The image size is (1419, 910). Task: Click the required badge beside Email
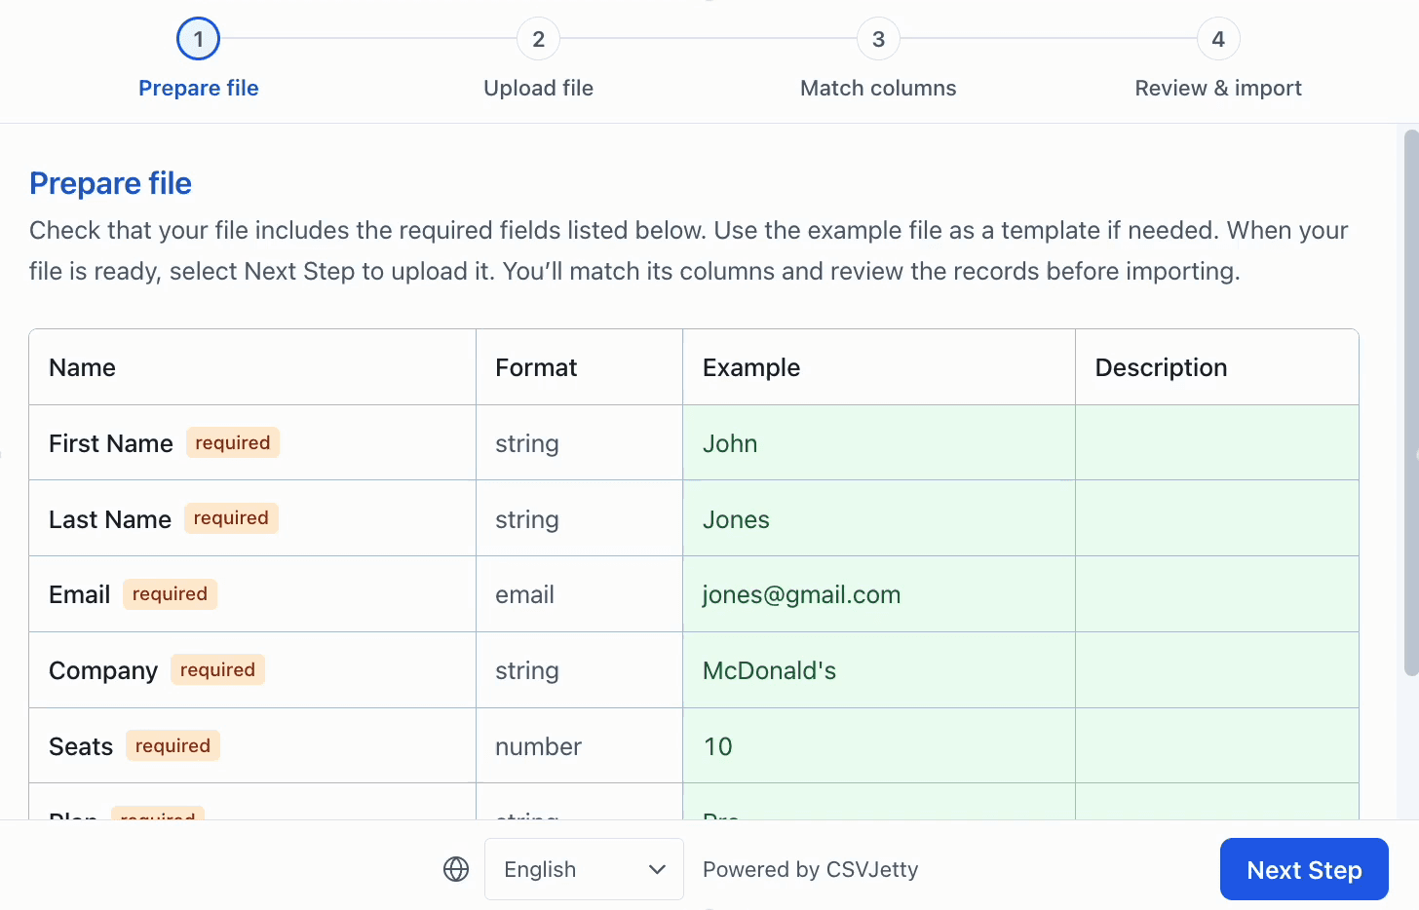click(170, 594)
